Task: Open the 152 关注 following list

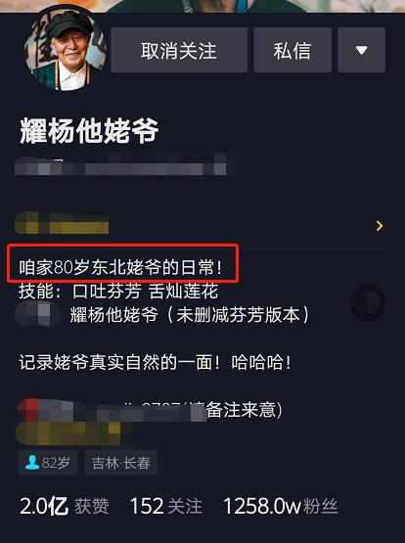Action: (166, 506)
